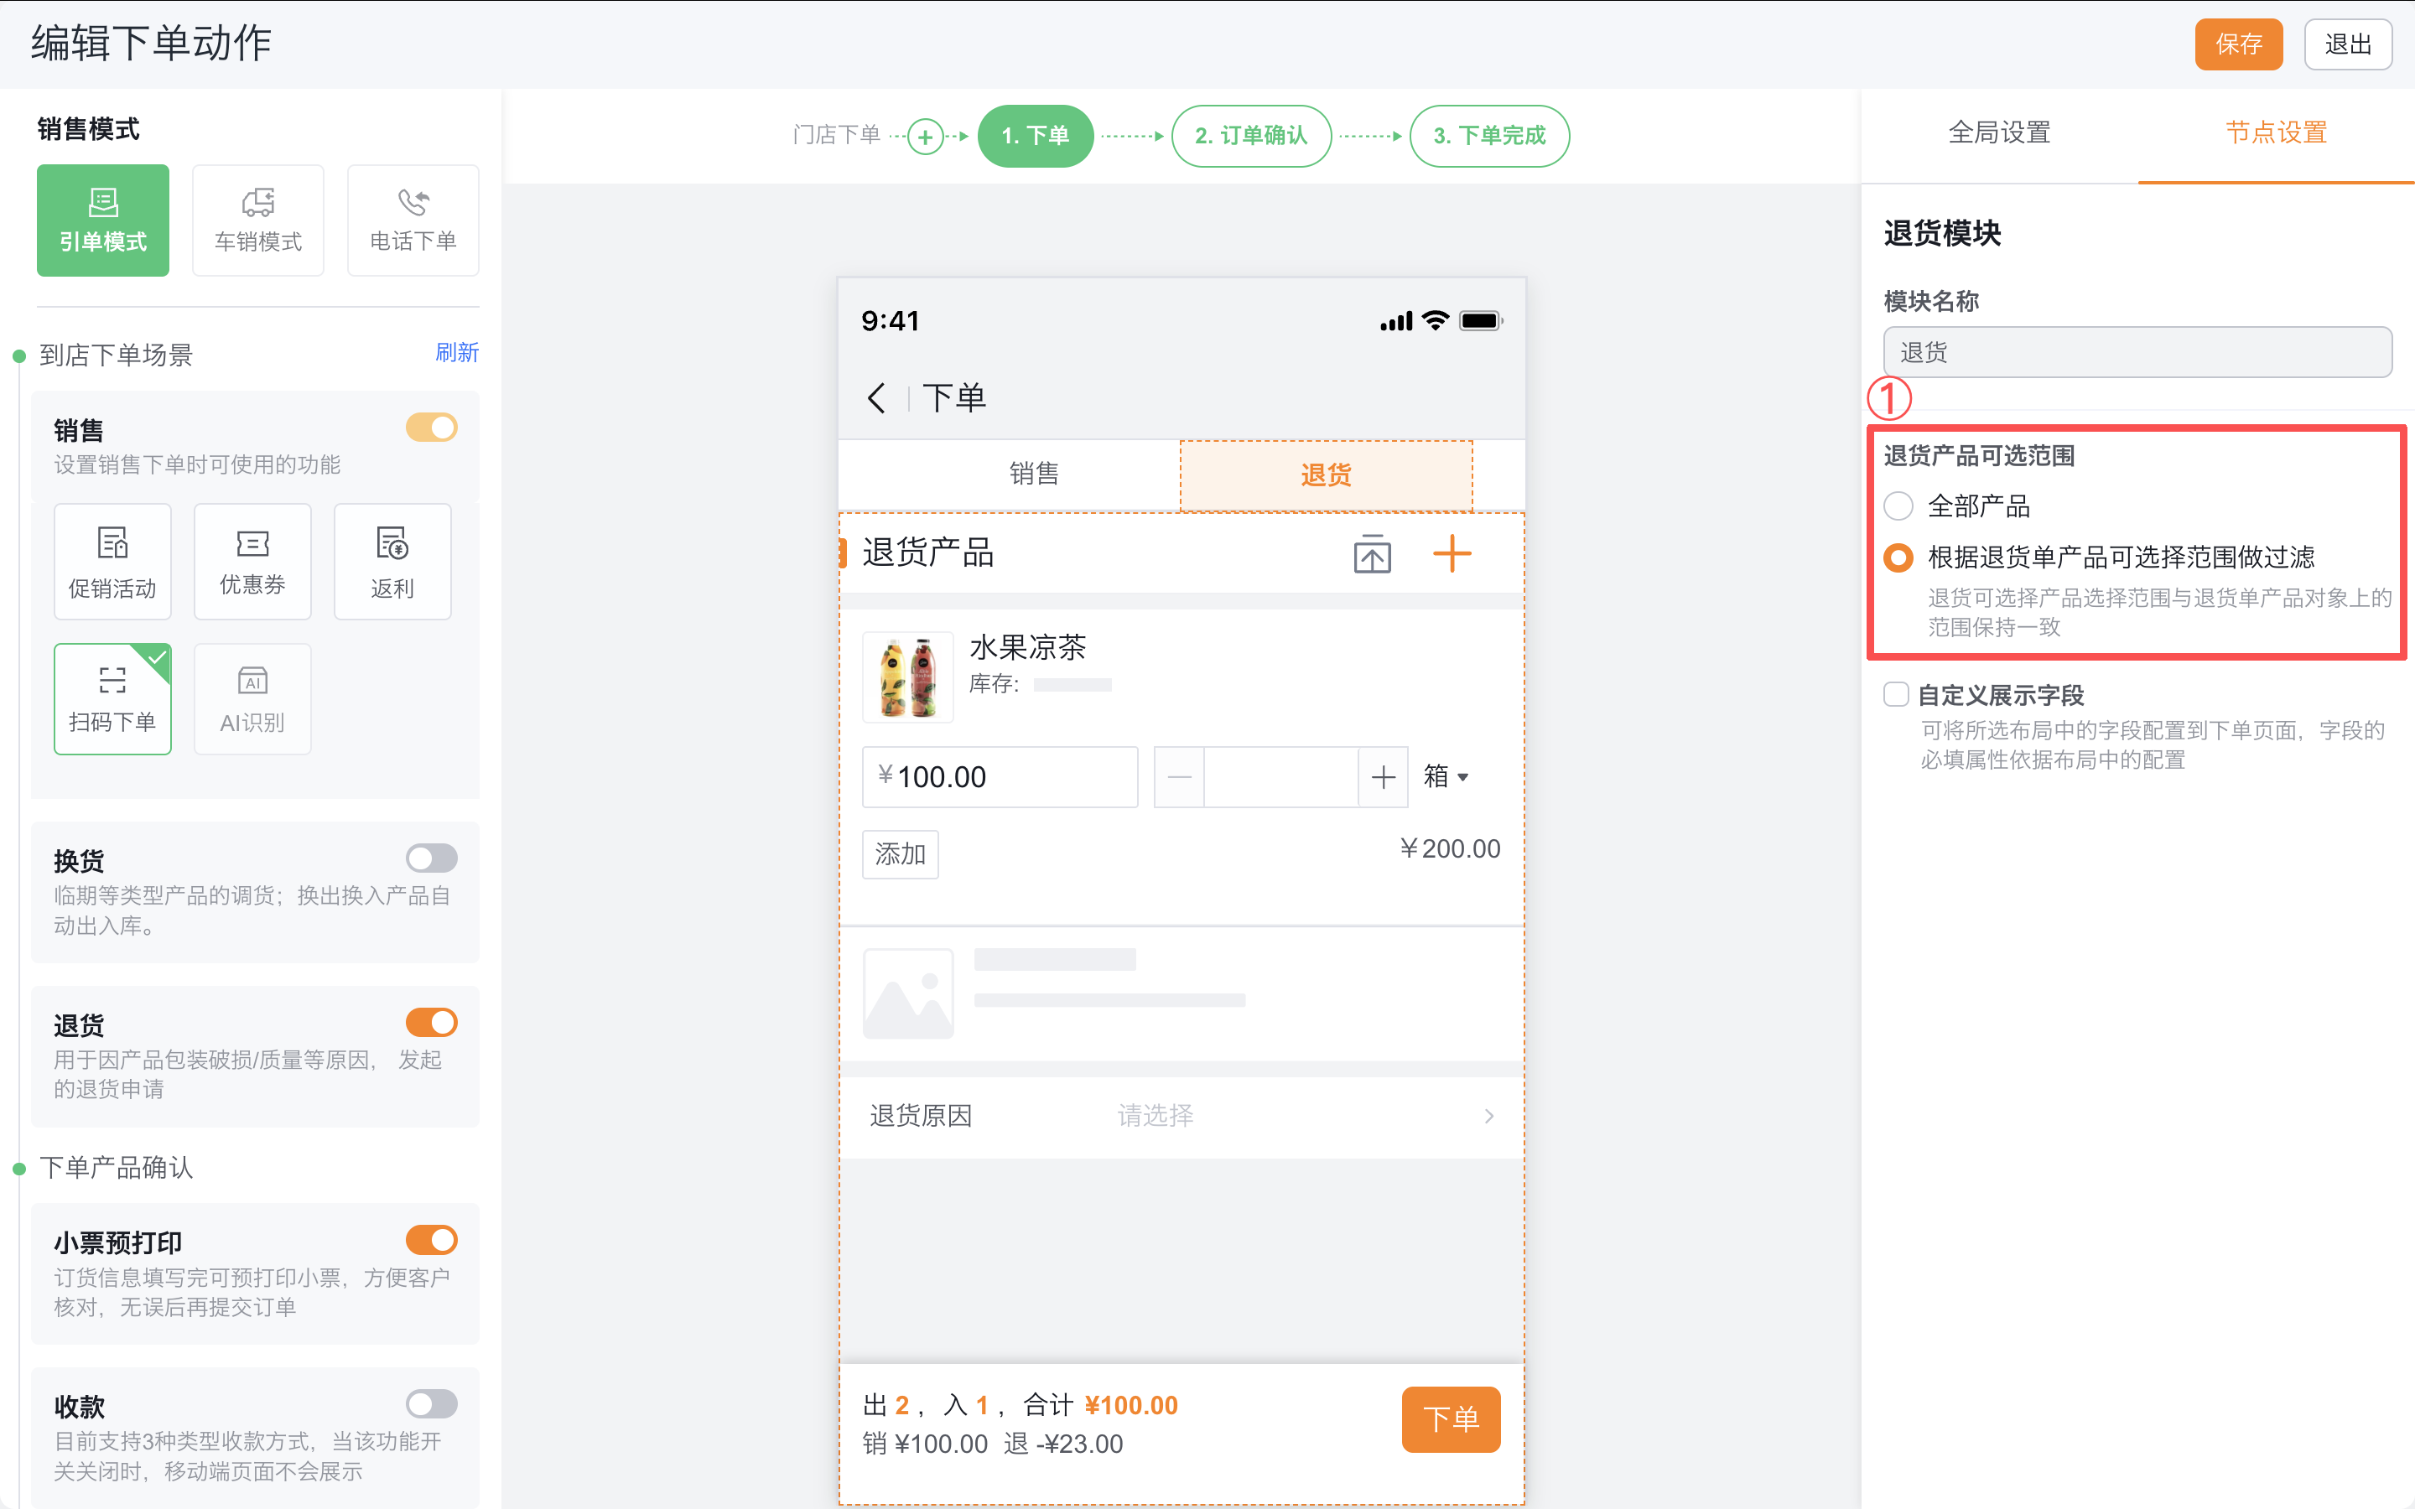Select the AI识别 feature icon

point(252,698)
